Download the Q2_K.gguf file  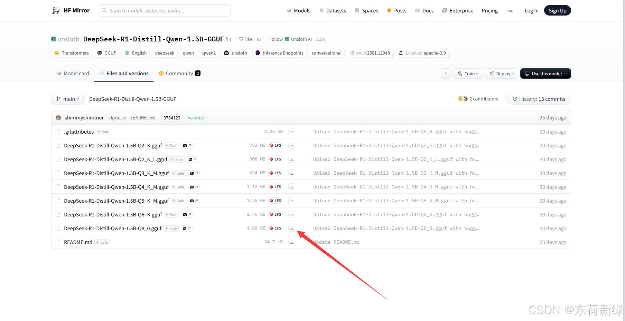292,145
